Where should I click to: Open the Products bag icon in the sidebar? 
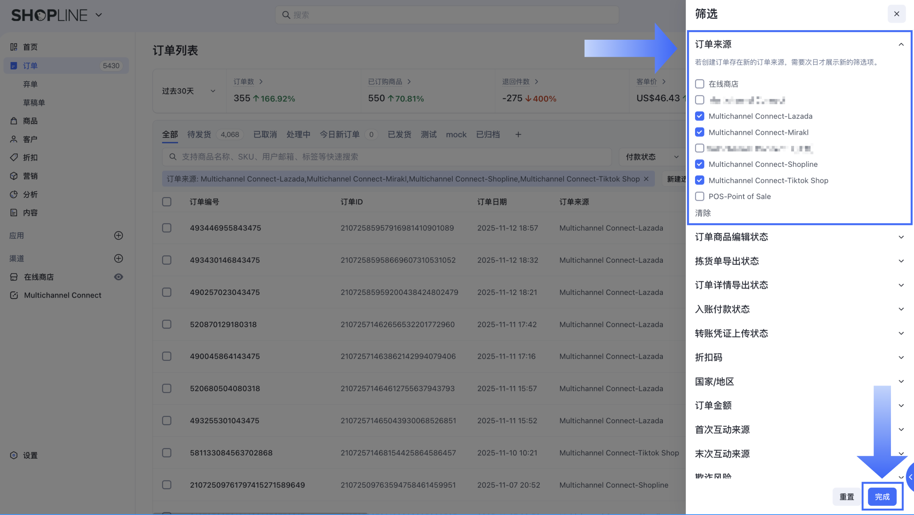(x=14, y=121)
